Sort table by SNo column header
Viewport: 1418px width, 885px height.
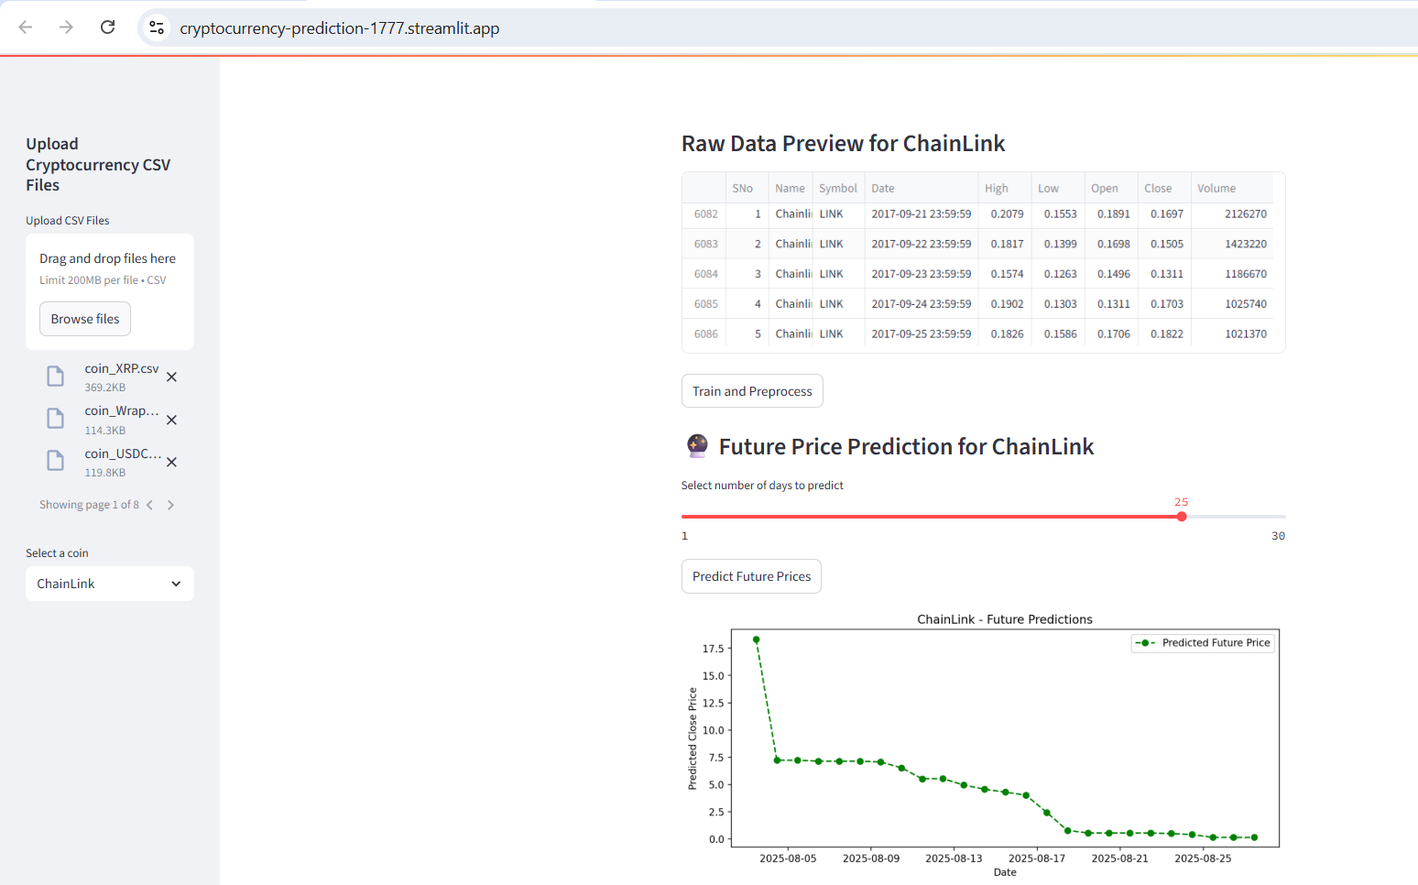point(747,188)
